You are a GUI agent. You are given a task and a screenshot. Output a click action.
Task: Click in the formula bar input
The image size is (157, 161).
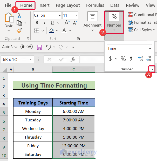click(92, 59)
